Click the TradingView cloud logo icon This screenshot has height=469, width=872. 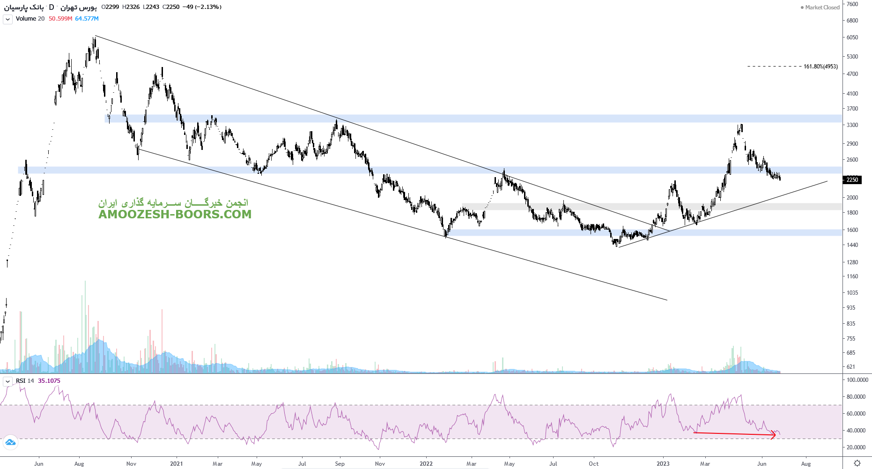[10, 442]
